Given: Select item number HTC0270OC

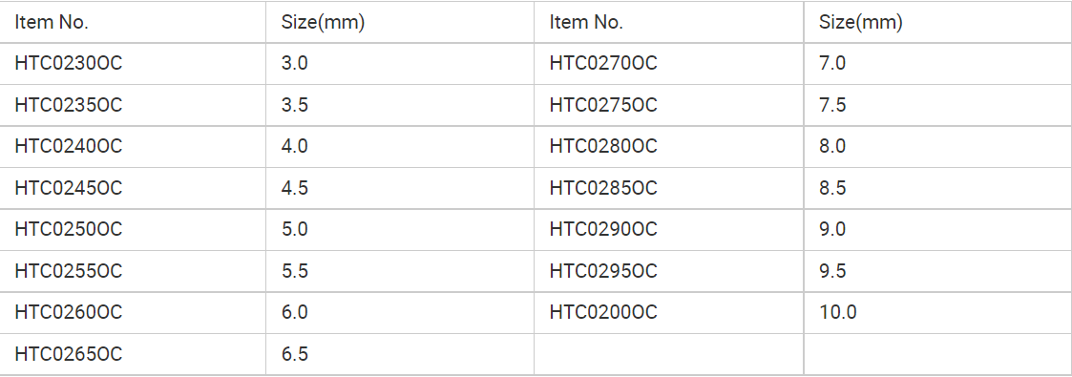Looking at the screenshot, I should coord(603,64).
